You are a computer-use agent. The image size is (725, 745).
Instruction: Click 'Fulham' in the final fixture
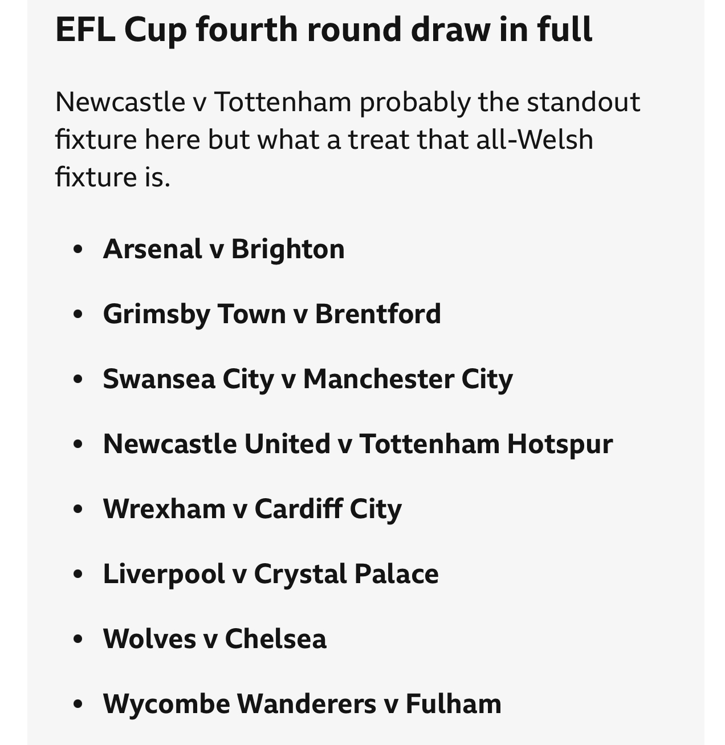pyautogui.click(x=454, y=703)
